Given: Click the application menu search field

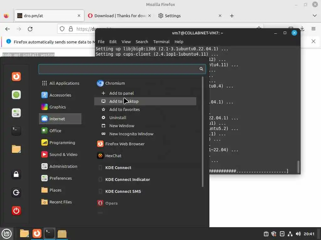Looking at the screenshot, I should (x=122, y=69).
